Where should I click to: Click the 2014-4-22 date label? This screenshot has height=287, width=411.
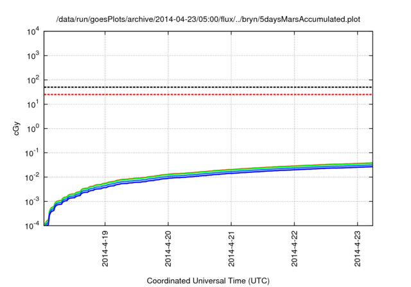295,249
